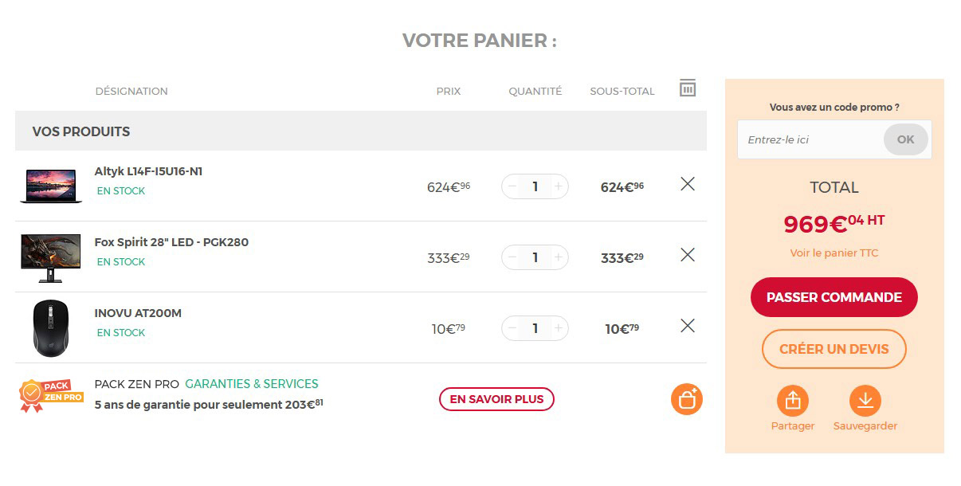Increase the INOVU AT200M quantity

pyautogui.click(x=559, y=328)
